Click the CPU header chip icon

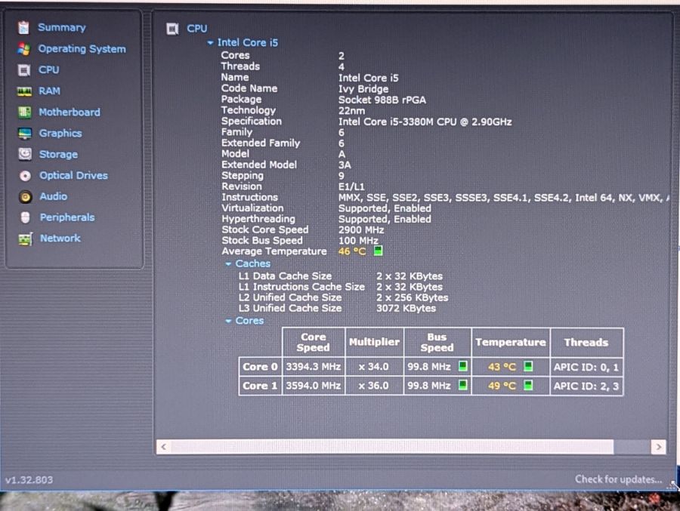point(172,29)
